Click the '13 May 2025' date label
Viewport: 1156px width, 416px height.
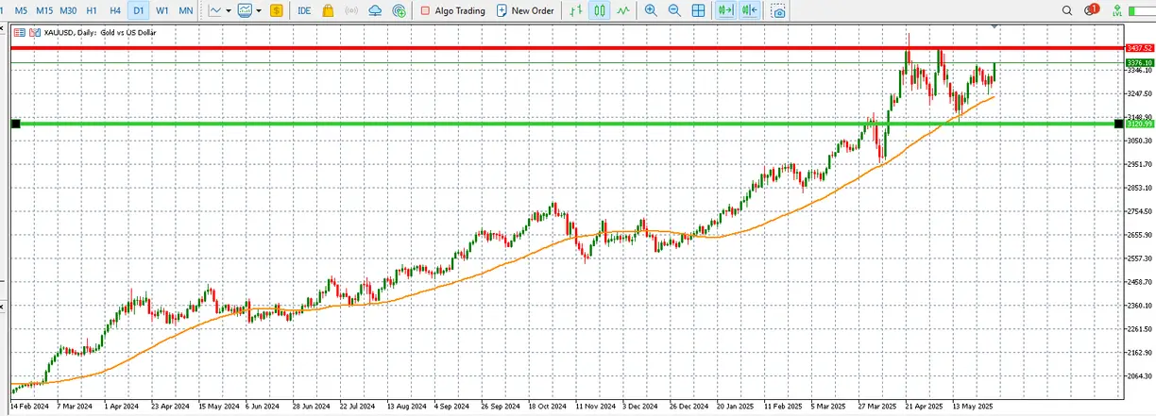973,408
